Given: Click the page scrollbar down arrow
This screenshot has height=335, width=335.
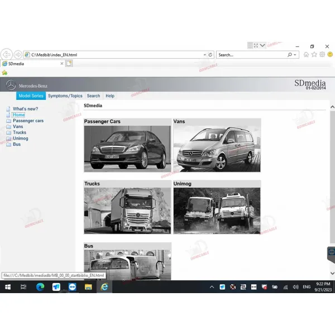Looking at the screenshot, I should 332,273.
